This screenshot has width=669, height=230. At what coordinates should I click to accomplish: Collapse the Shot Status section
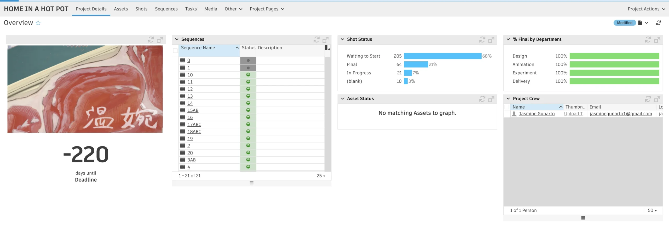click(x=342, y=39)
